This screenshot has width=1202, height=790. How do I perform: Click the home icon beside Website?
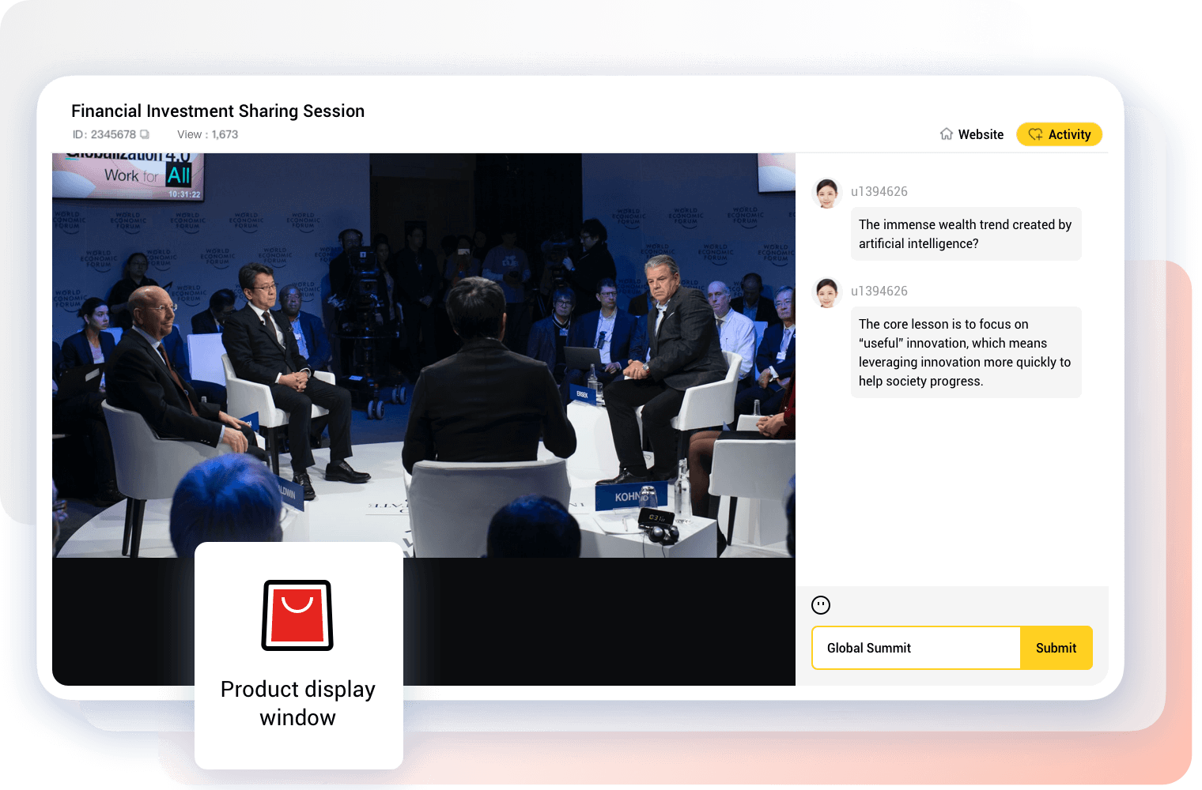pyautogui.click(x=946, y=134)
